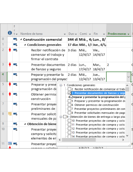Image resolution: width=133 pixels, height=172 pixels.
Task: Select row header number 0
Action: [3, 39]
